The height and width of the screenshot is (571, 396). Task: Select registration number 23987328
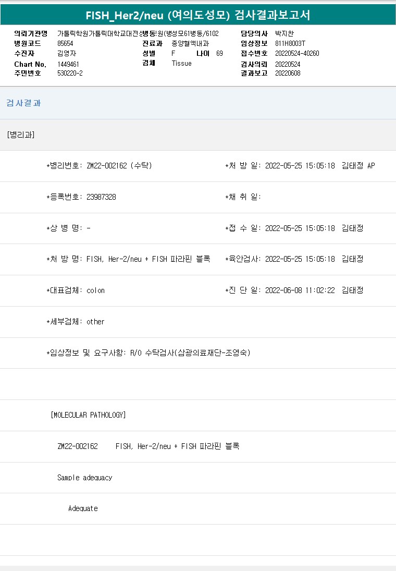coord(101,197)
